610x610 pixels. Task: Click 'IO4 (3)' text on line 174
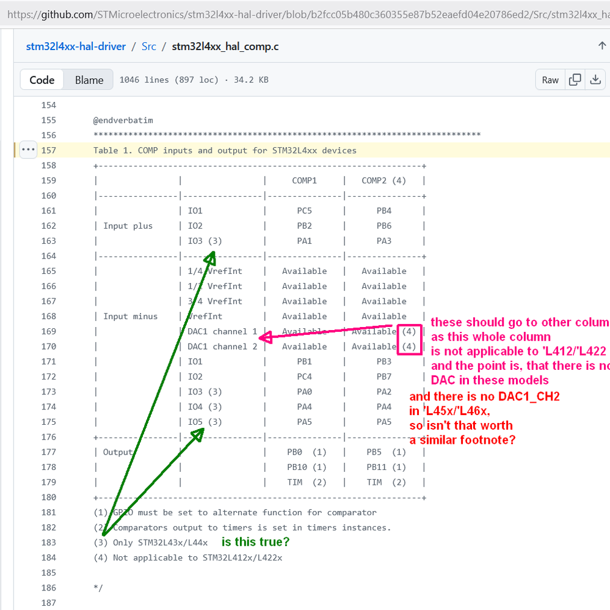click(x=205, y=407)
